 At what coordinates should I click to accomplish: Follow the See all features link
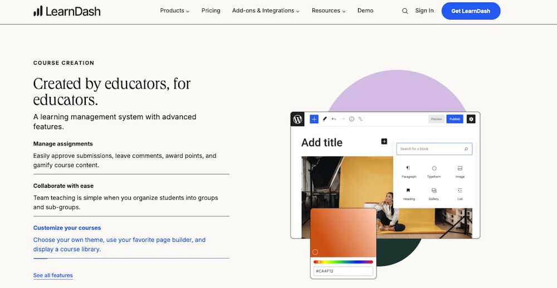(x=53, y=275)
